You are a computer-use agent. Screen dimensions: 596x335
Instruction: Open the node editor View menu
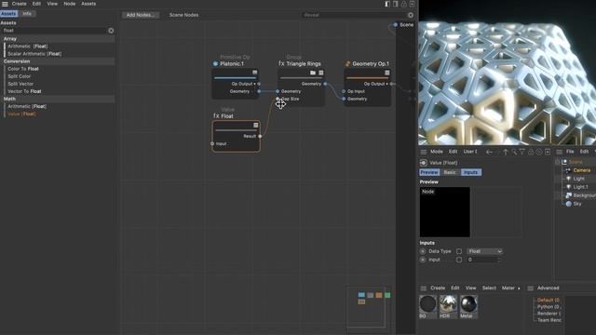tap(52, 4)
